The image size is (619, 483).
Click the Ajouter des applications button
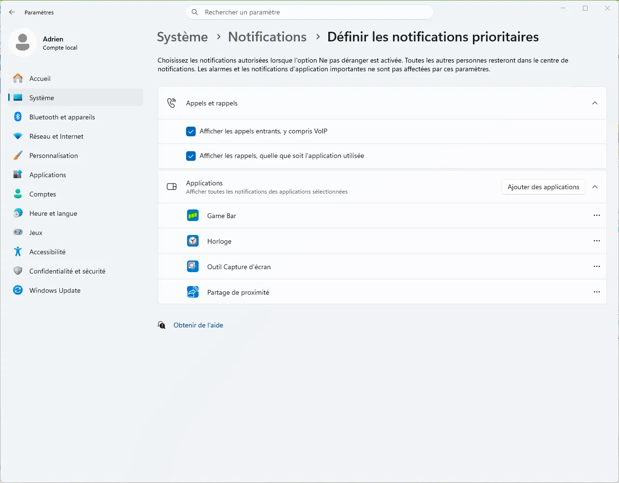pos(543,187)
